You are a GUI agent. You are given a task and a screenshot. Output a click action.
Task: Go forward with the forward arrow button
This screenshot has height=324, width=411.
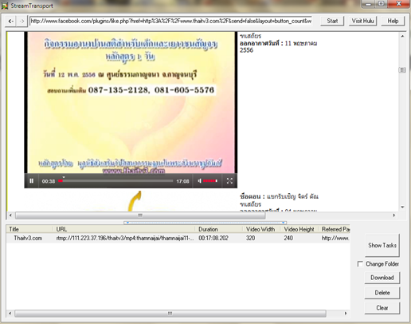click(x=22, y=21)
